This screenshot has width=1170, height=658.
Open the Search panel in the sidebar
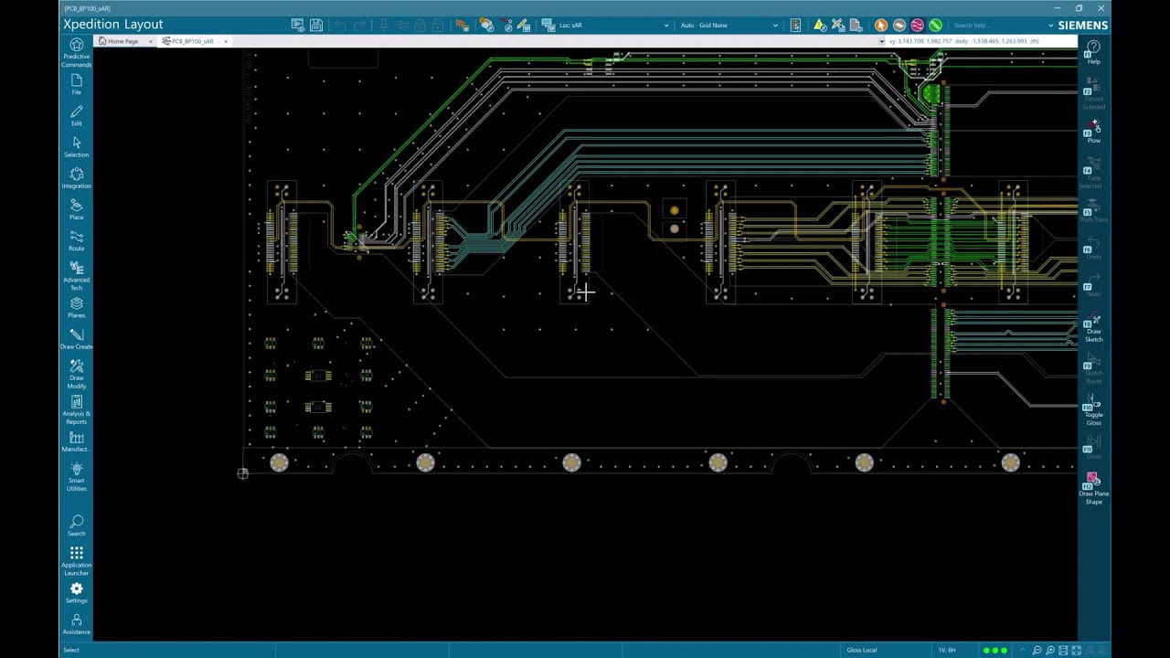(77, 526)
